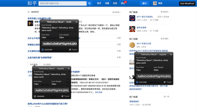Open 更多推荐 dropdown link
The width and height of the screenshot is (197, 107).
(x=117, y=12)
